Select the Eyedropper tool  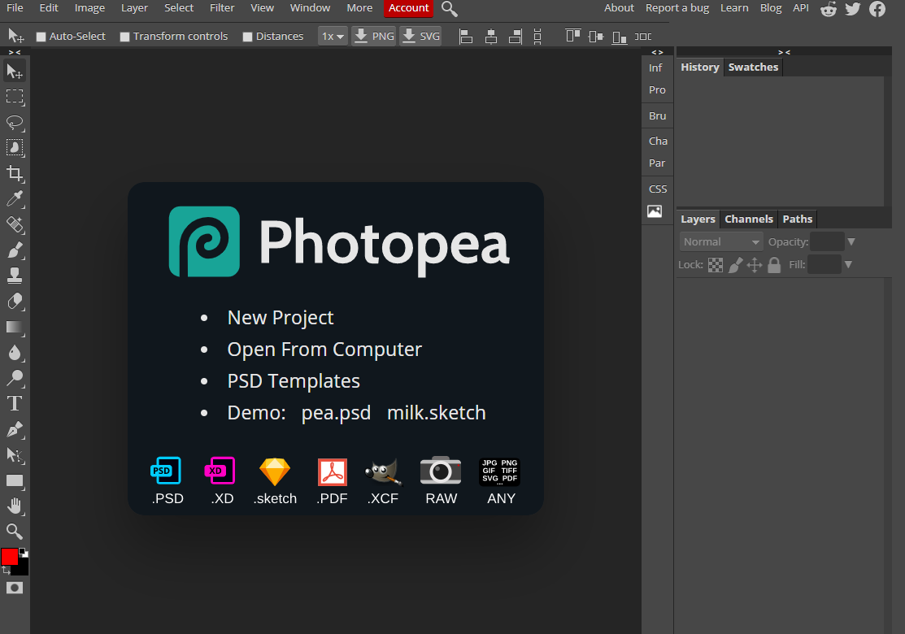(x=15, y=199)
